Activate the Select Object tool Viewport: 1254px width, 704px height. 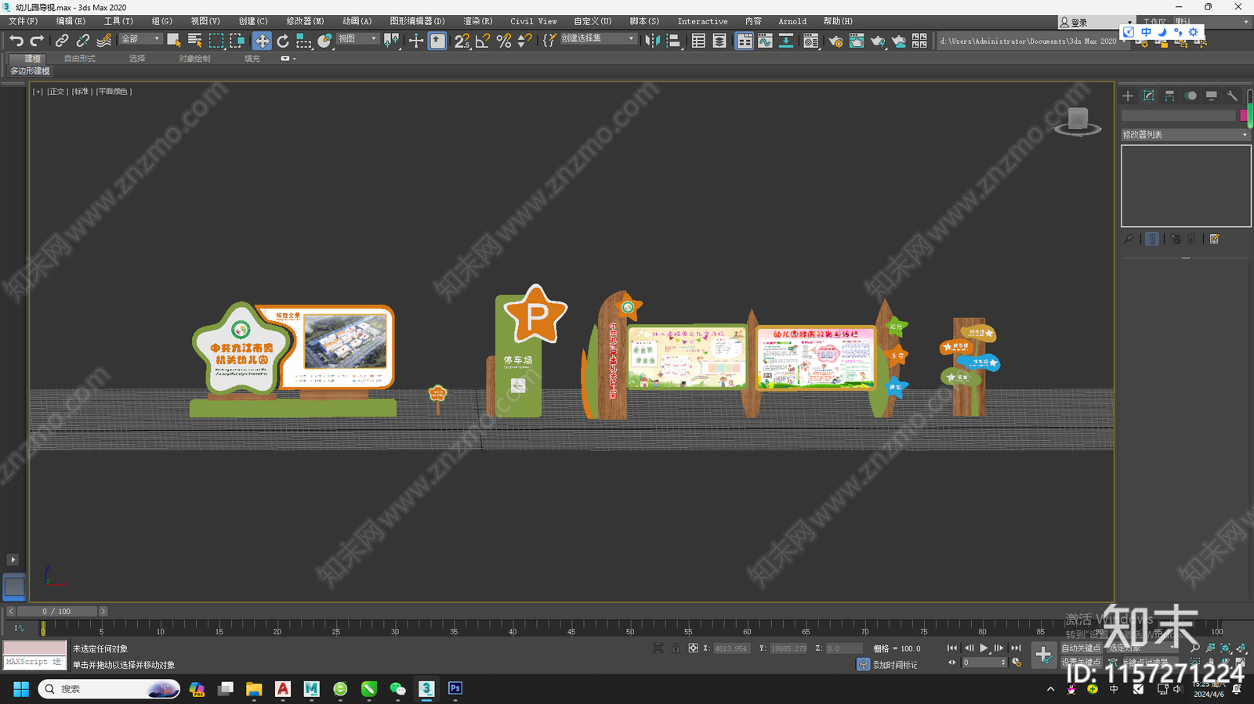click(x=174, y=41)
